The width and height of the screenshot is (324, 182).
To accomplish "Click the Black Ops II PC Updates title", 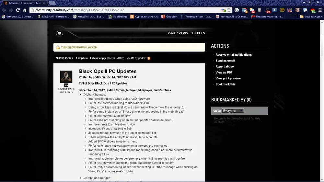I will [x=108, y=71].
